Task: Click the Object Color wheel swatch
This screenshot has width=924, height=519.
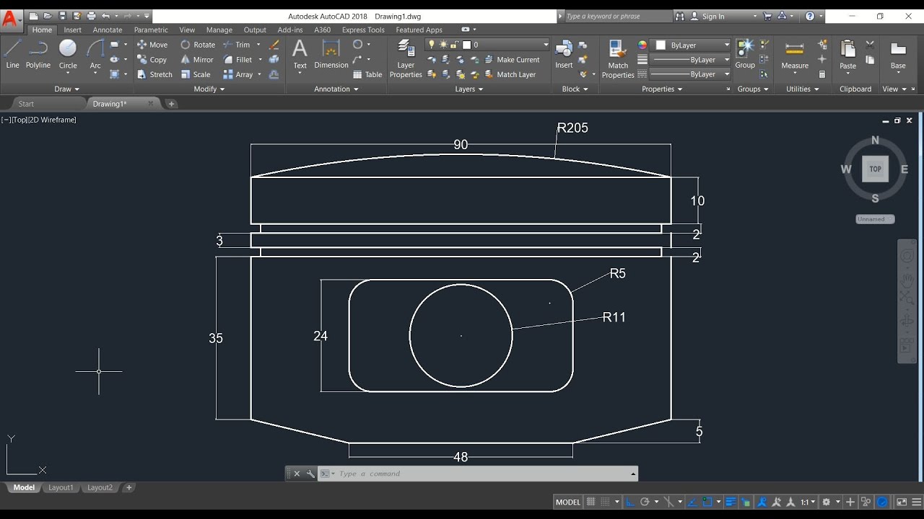Action: pos(642,45)
